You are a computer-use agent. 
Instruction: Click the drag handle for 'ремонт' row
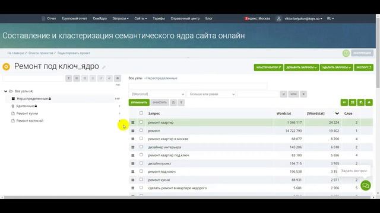click(133, 131)
